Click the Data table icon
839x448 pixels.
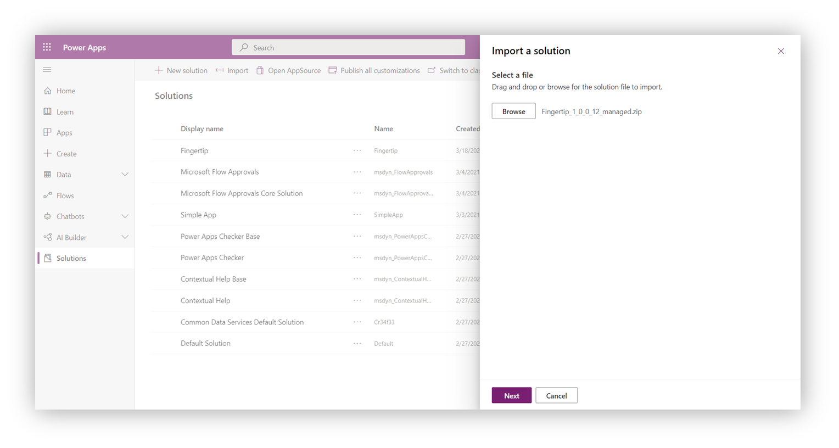coord(48,174)
